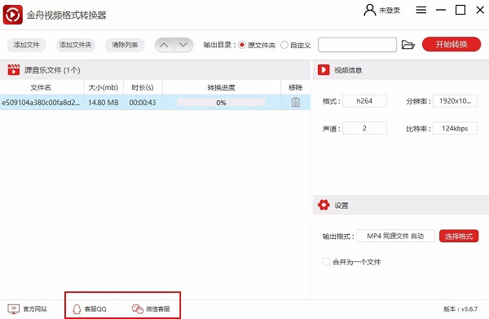Click the 视频信息 play icon

pyautogui.click(x=324, y=70)
